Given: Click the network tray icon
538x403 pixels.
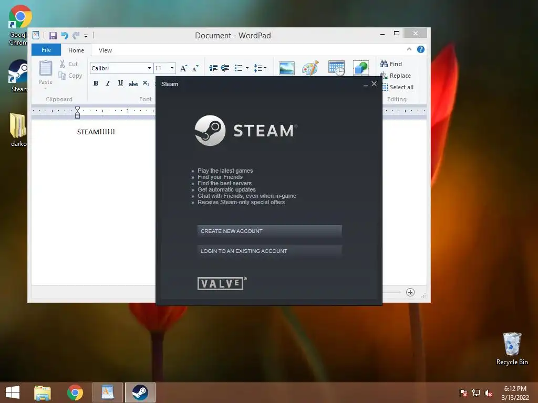Looking at the screenshot, I should [476, 393].
